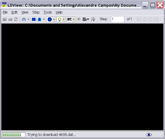The image size is (165, 139).
Task: Open preferences with the wrench icon
Action: [93, 19]
